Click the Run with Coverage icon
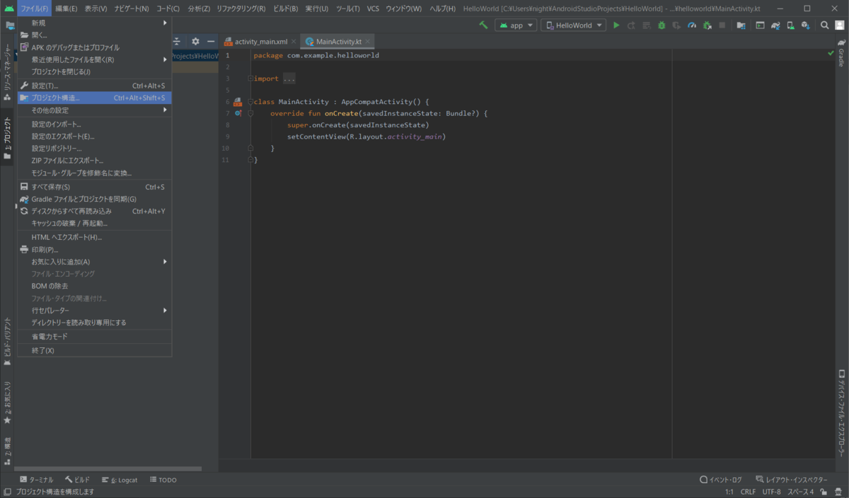This screenshot has height=498, width=849. 677,25
